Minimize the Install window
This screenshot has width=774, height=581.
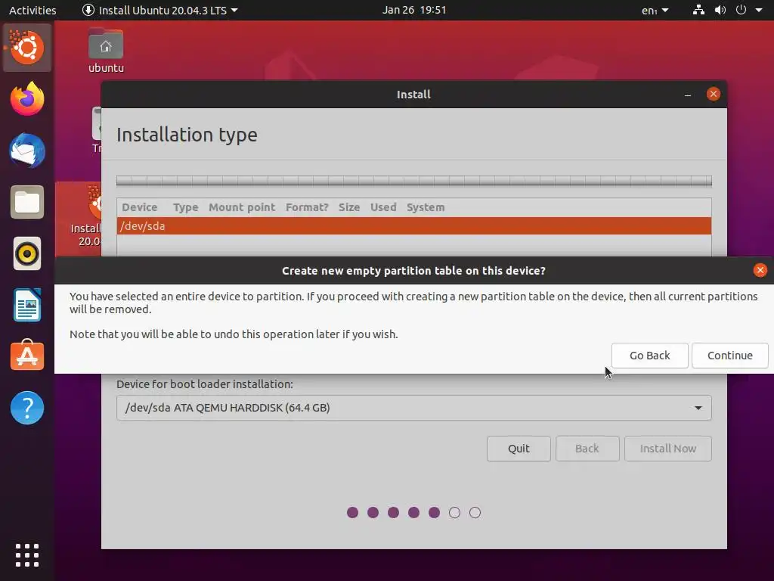(x=688, y=95)
